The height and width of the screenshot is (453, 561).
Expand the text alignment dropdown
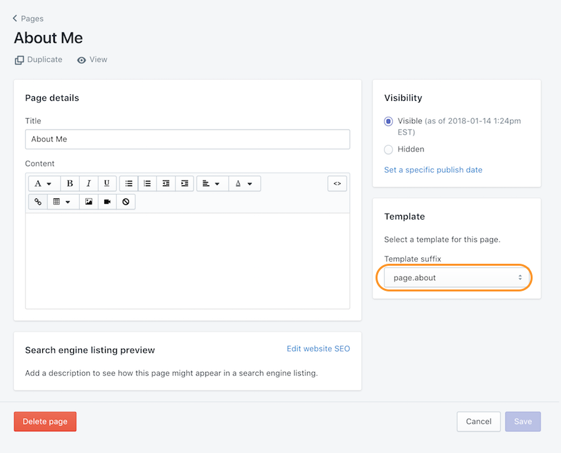click(211, 183)
